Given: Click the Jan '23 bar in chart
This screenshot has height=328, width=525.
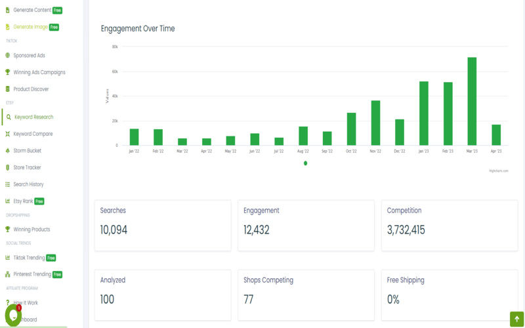Looking at the screenshot, I should click(x=423, y=113).
